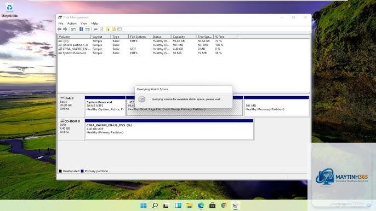Click the spinning wait icon in the dialog
Image resolution: width=376 pixels, height=211 pixels.
142,99
